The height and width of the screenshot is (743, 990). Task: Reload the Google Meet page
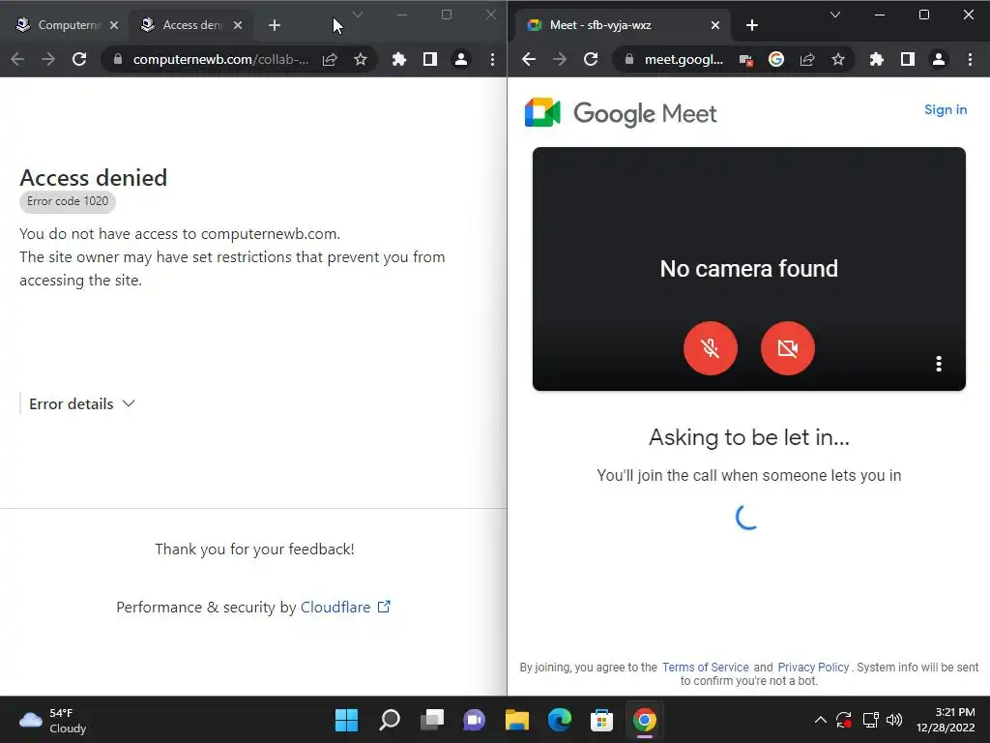tap(591, 59)
